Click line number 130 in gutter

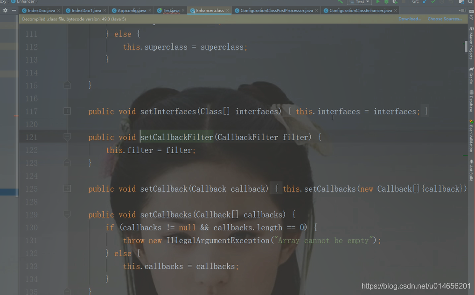pos(31,228)
